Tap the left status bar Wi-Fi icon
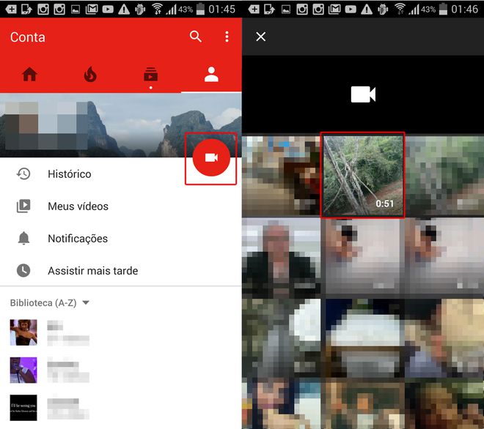Image resolution: width=484 pixels, height=429 pixels. click(158, 9)
